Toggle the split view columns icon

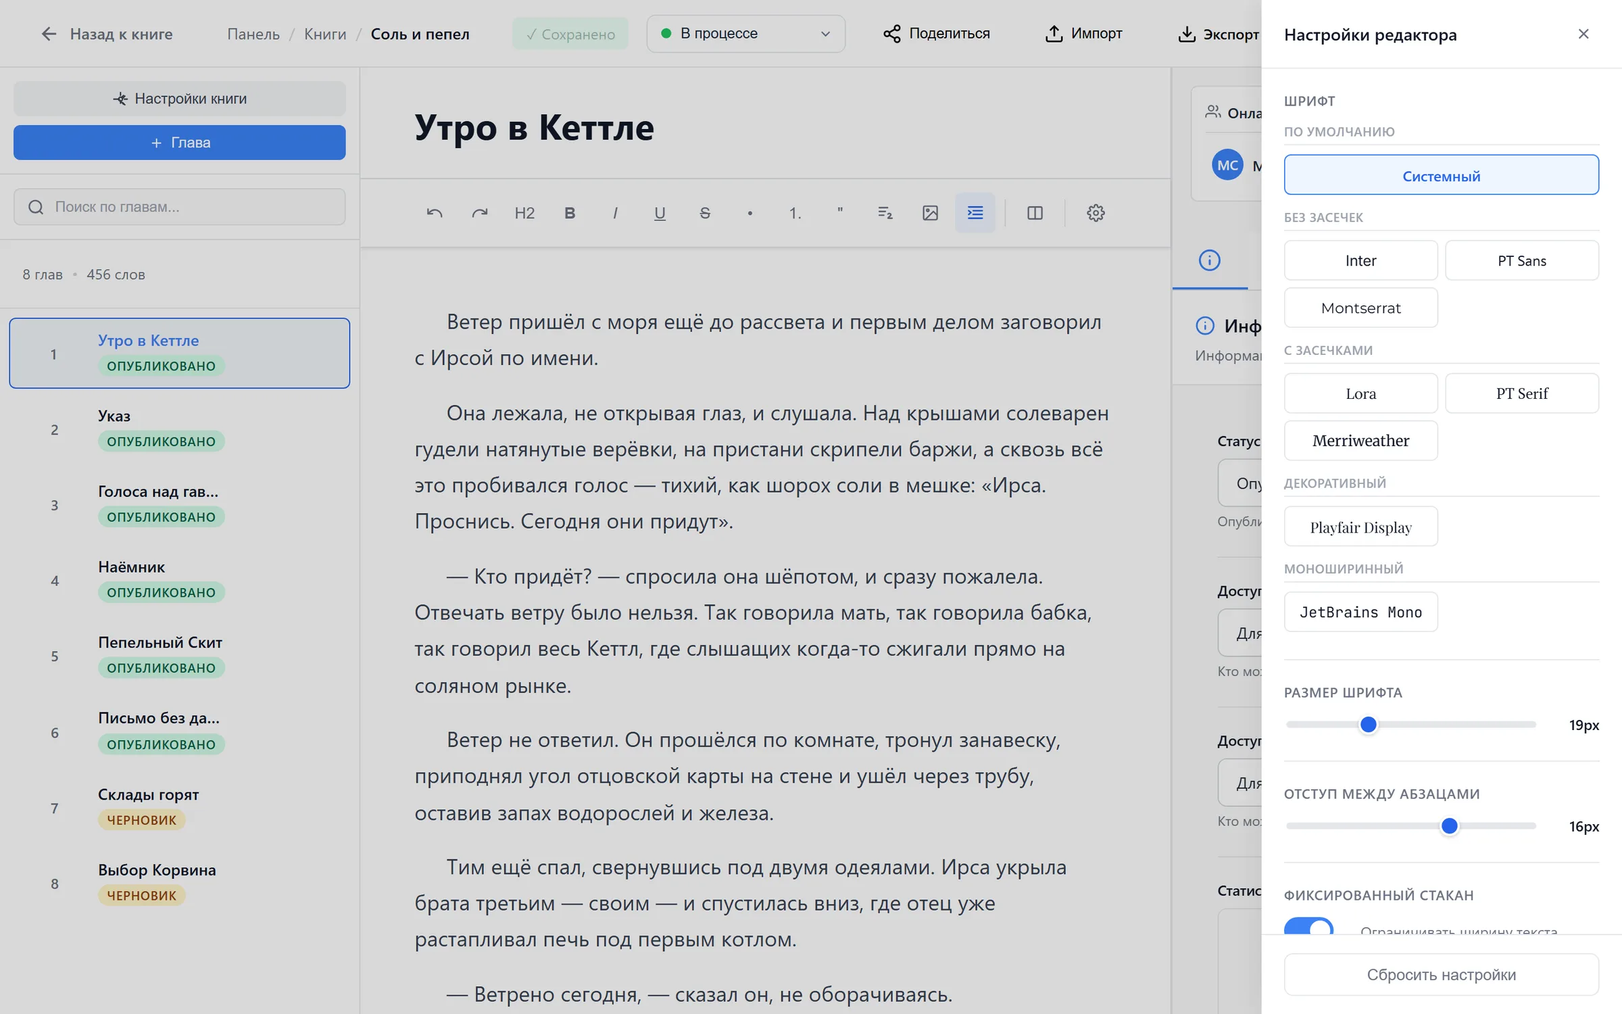pyautogui.click(x=1035, y=213)
